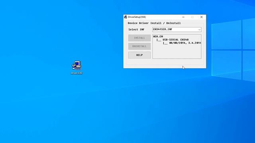Open the Select INF dropdown arrow
Viewport: 255px width, 143px height.
pyautogui.click(x=199, y=29)
